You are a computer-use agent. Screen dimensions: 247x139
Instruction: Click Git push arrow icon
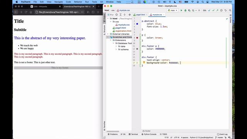(x=217, y=10)
